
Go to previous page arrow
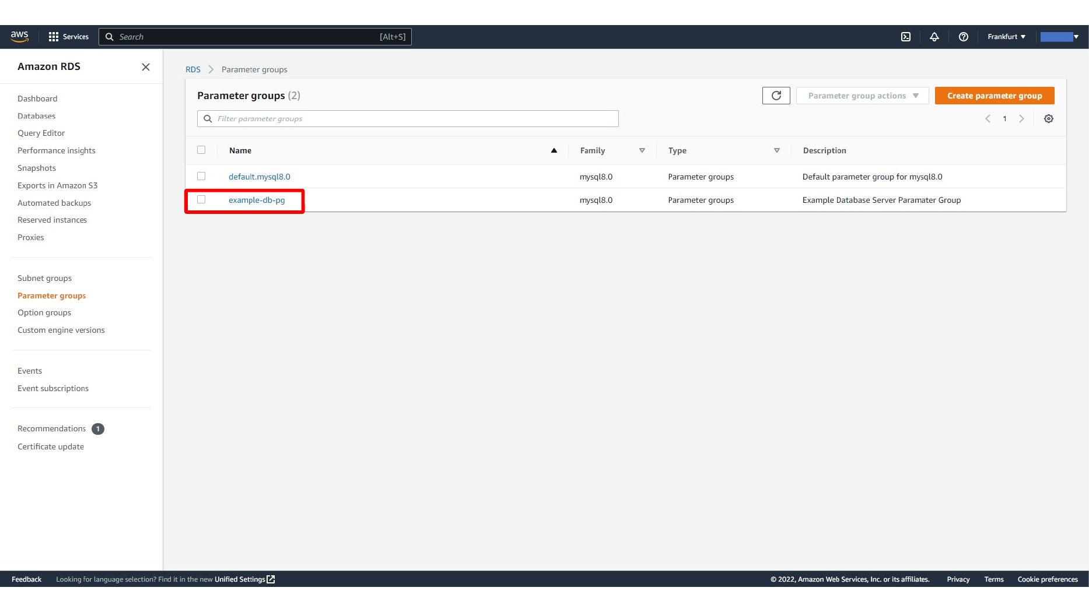click(988, 119)
